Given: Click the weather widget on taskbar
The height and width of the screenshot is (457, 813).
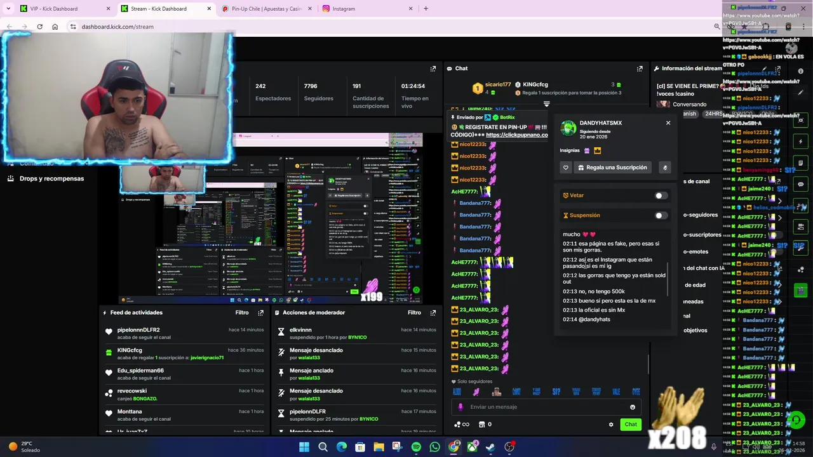Looking at the screenshot, I should coord(24,447).
